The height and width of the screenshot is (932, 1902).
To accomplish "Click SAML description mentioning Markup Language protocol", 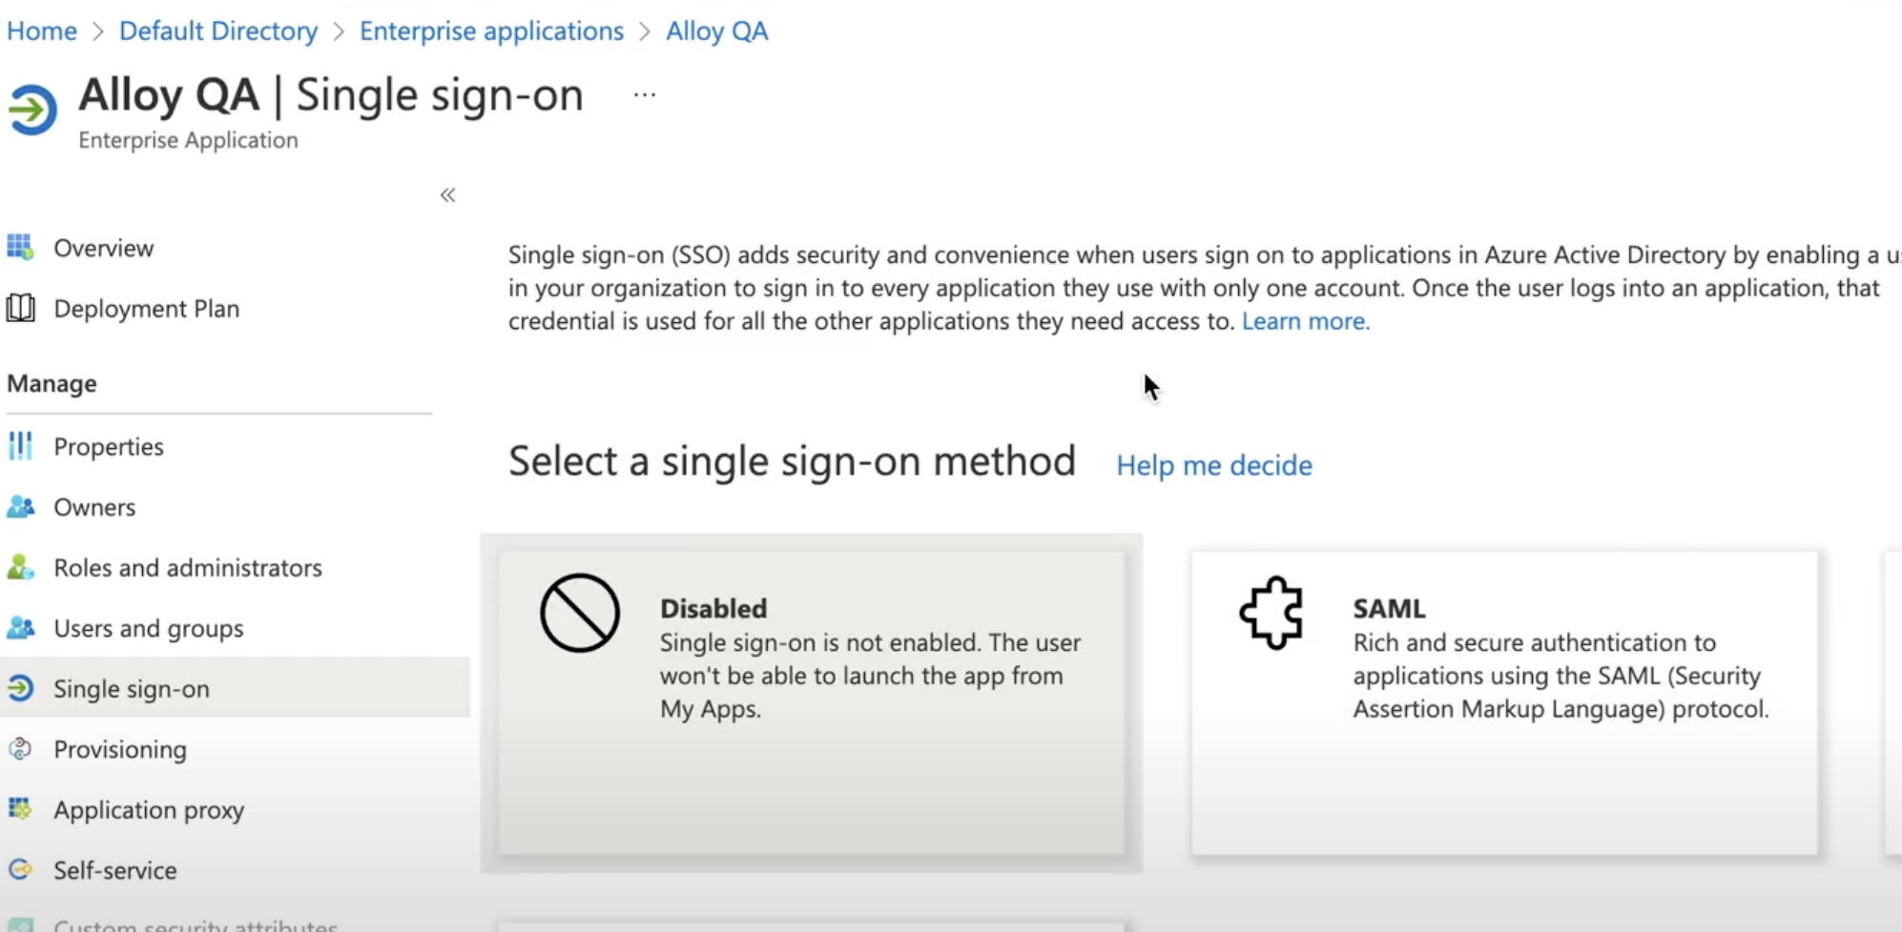I will click(x=1561, y=676).
